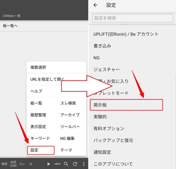
Task: Tap the 板一覧へ row
Action: (x=44, y=26)
